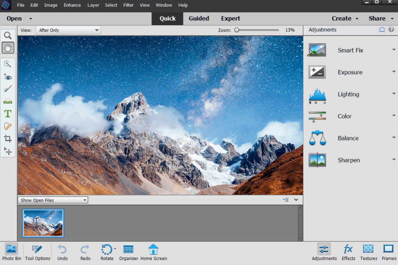Switch to the Expert tab
398x265 pixels.
click(230, 18)
